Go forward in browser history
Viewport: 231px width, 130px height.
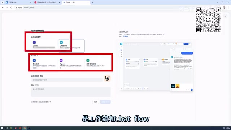click(x=7, y=8)
